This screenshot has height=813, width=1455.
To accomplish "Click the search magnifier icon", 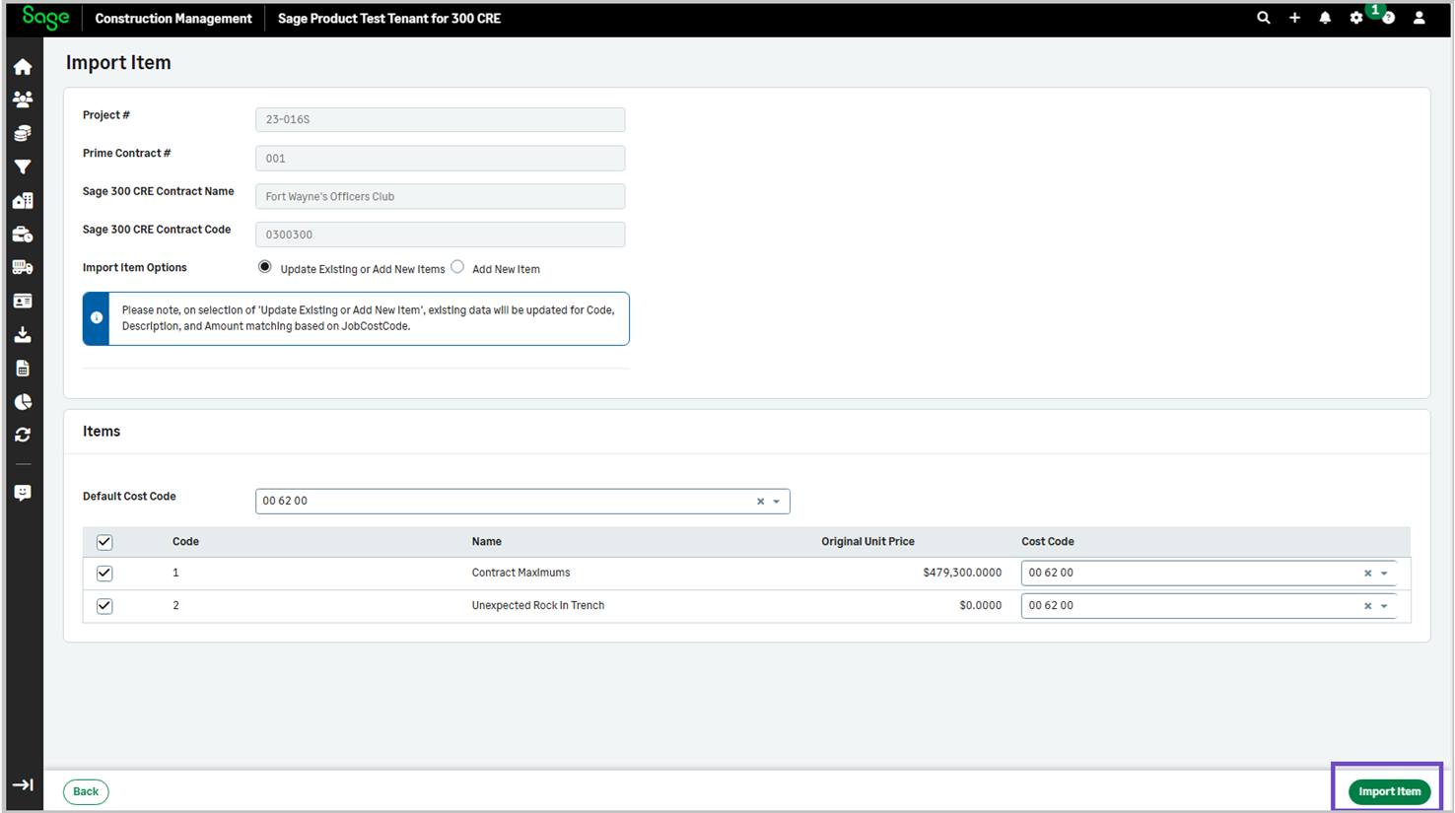I will [1263, 18].
